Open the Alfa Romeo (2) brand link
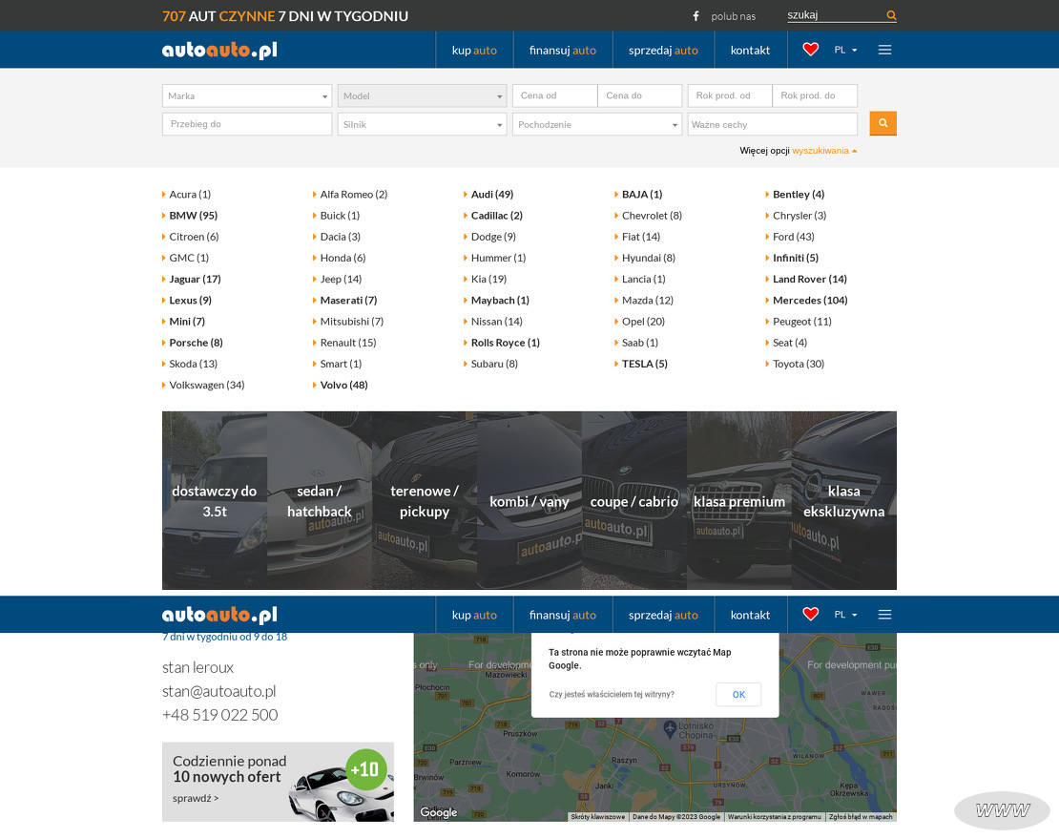 [x=353, y=194]
